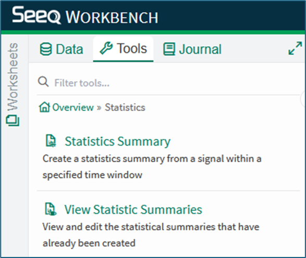Screen dimensions: 306x258
Task: Select the Tools tab
Action: tap(123, 49)
